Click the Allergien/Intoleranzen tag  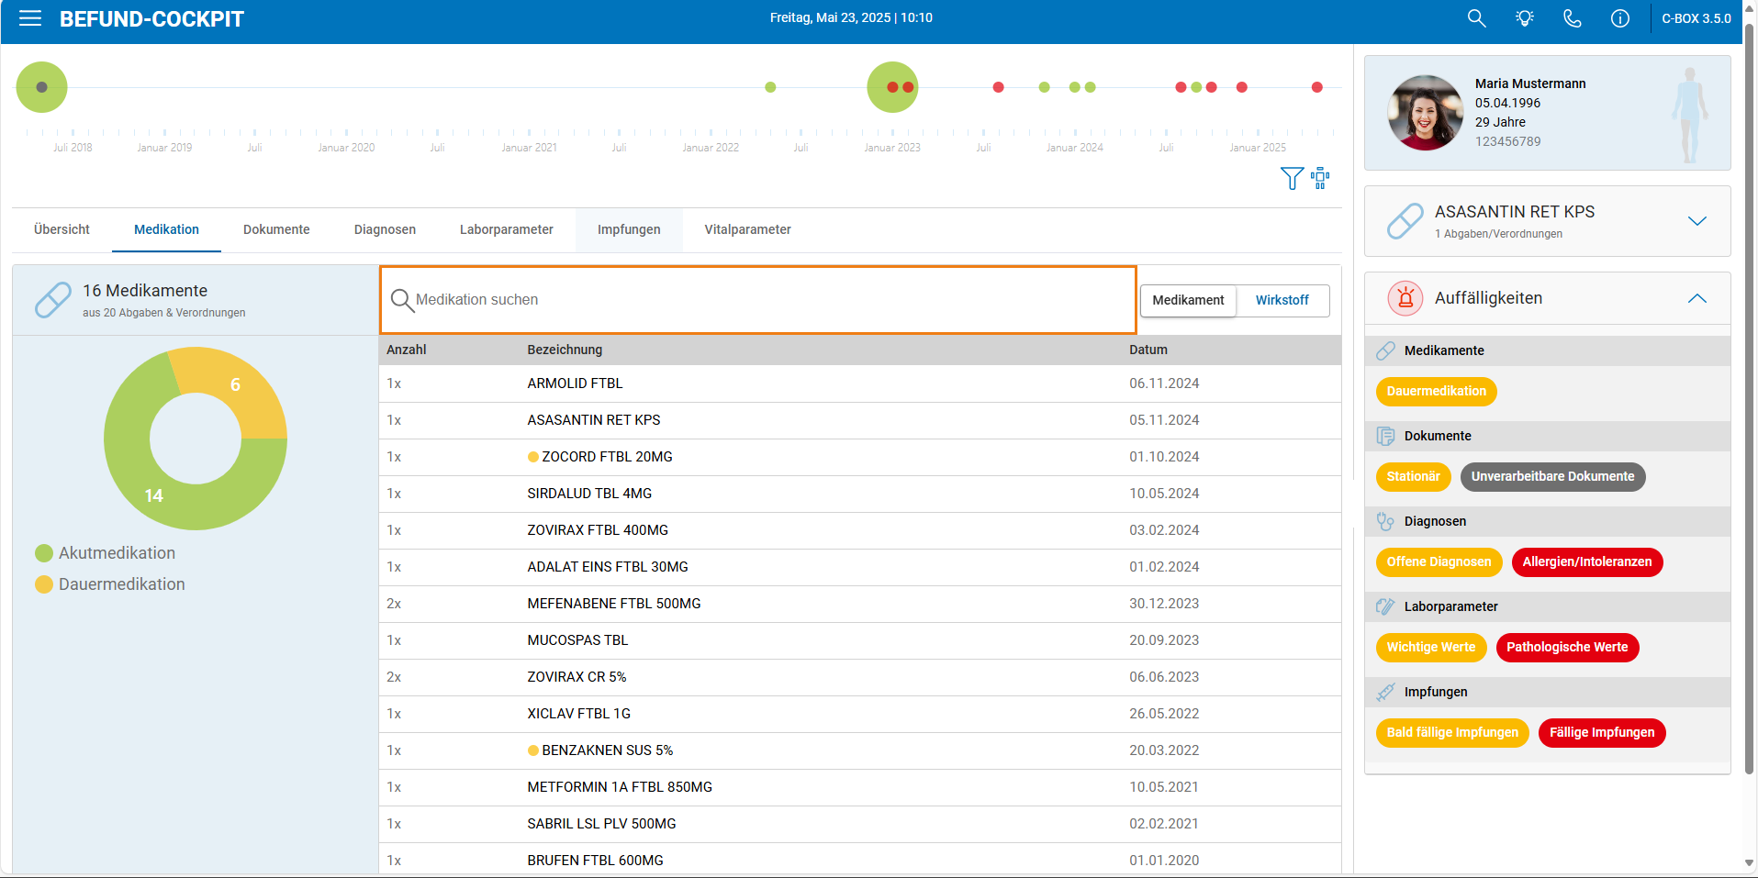point(1587,561)
